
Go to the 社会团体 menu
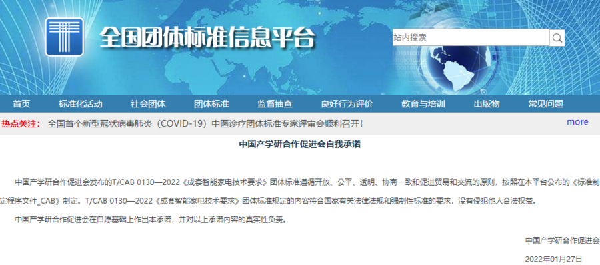(x=148, y=104)
